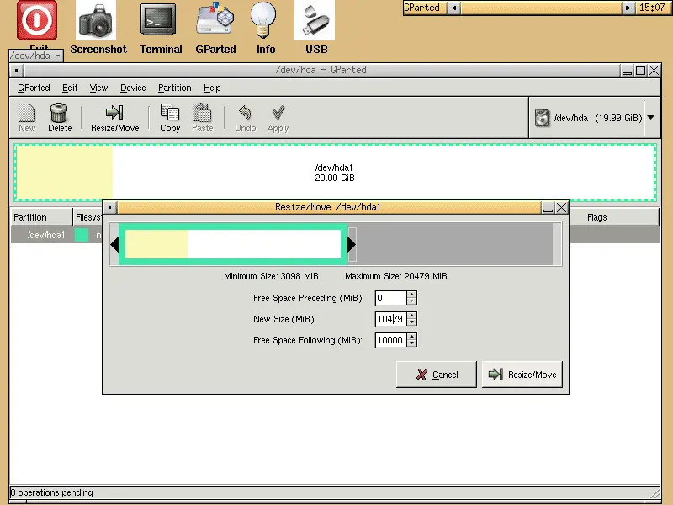The image size is (673, 505).
Task: Decrease Free Space Following with down spinner
Action: pyautogui.click(x=411, y=343)
